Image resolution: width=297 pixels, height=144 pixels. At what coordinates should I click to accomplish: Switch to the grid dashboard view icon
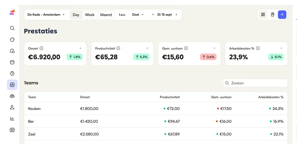263,15
